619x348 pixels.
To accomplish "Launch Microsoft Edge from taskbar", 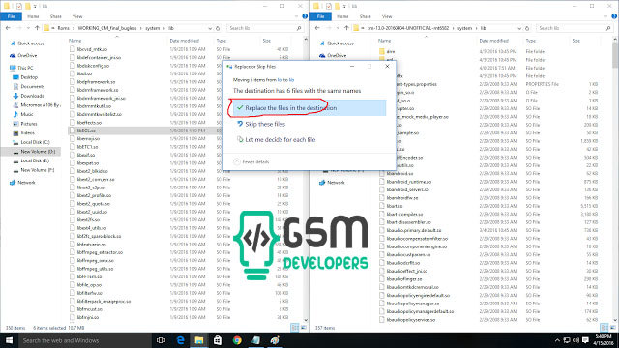I will pos(181,340).
